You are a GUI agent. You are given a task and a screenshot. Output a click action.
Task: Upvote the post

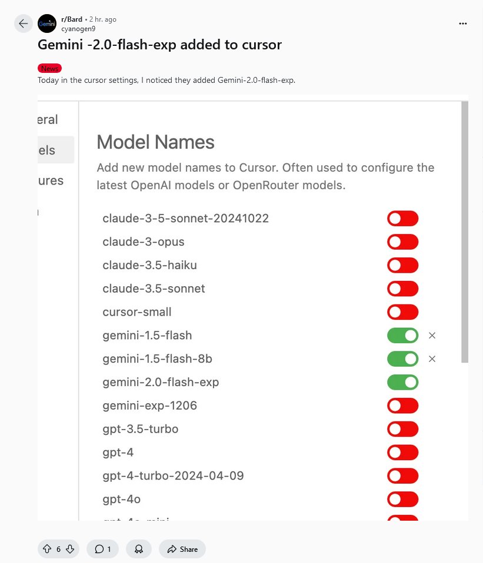pos(47,549)
